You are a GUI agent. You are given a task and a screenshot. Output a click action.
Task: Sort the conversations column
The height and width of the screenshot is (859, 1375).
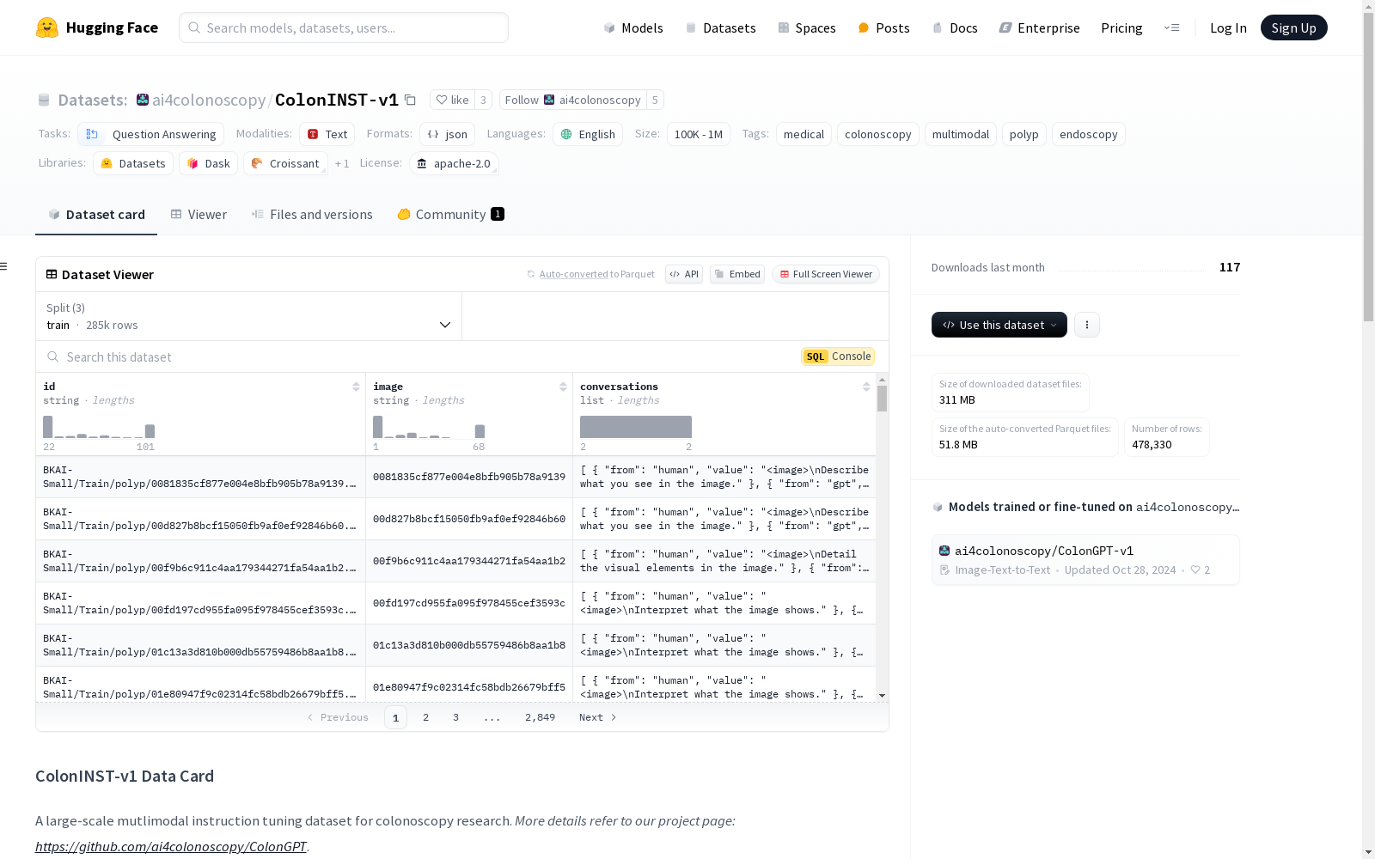(x=866, y=387)
